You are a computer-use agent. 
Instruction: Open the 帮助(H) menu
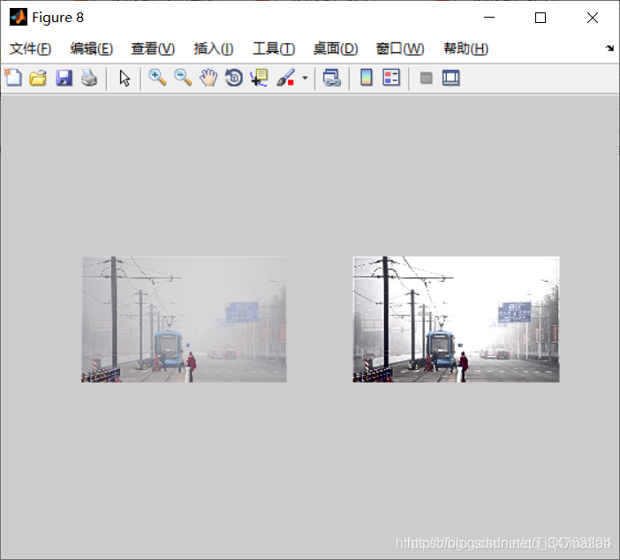click(465, 49)
